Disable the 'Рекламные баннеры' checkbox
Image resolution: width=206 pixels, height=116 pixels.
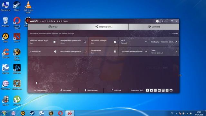tap(115, 42)
